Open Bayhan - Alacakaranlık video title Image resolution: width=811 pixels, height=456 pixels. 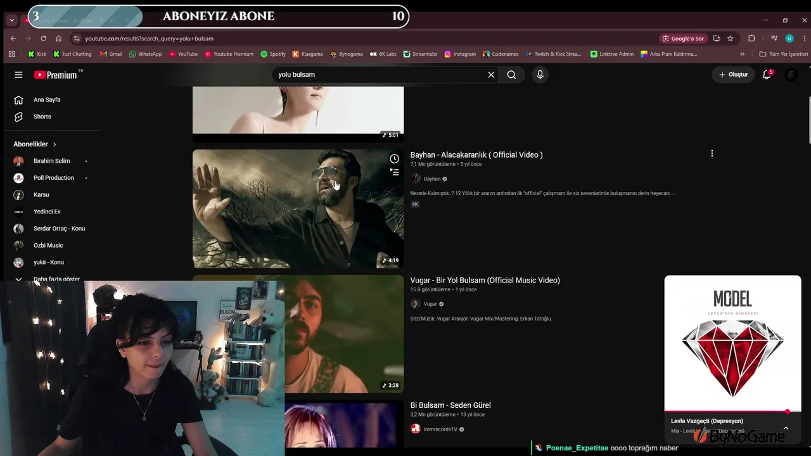[x=476, y=155]
